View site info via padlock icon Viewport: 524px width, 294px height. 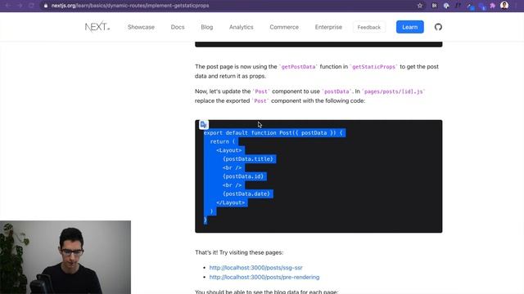coord(46,6)
